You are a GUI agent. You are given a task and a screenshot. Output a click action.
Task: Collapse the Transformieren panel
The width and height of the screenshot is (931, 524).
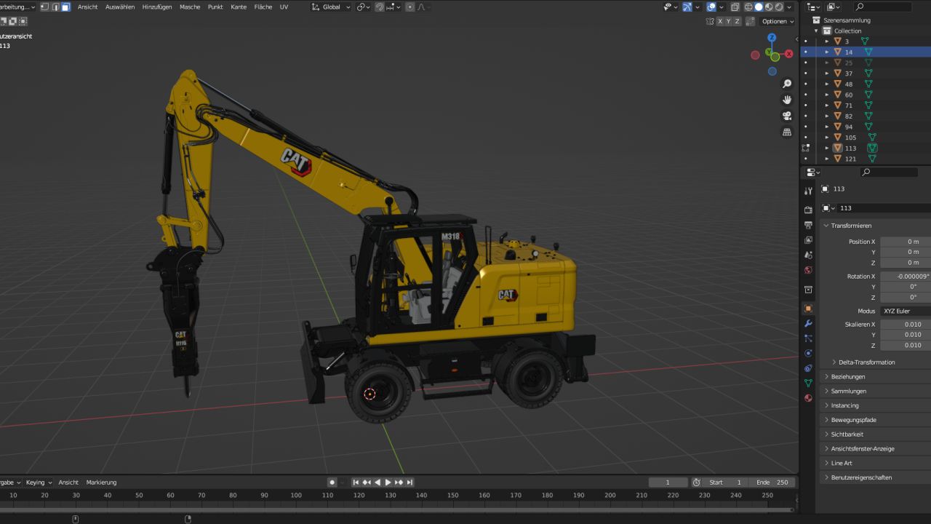click(x=826, y=226)
